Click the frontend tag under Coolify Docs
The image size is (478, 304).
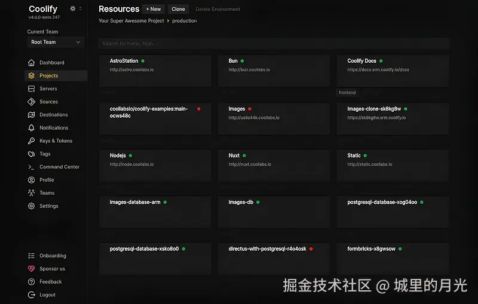pos(347,93)
